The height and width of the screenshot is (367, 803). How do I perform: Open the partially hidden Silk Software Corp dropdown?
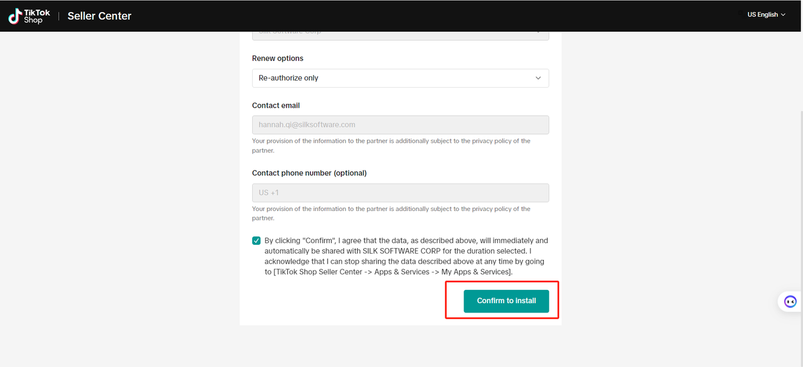400,35
